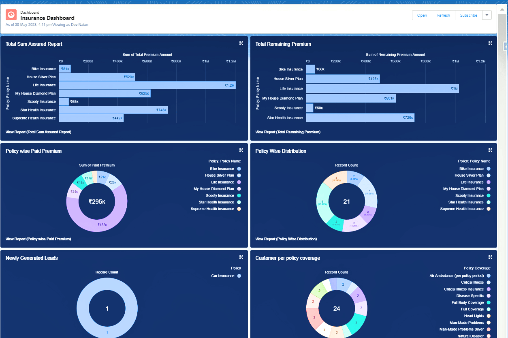This screenshot has width=508, height=338.
Task: Click Star Health Insurance ₹726к bar
Action: (360, 118)
